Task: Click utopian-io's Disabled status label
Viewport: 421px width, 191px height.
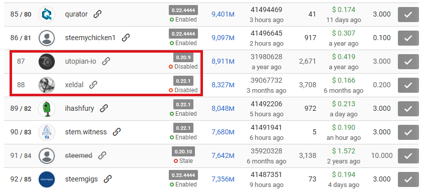Action: 183,67
